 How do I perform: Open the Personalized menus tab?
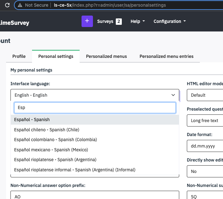[x=106, y=56]
